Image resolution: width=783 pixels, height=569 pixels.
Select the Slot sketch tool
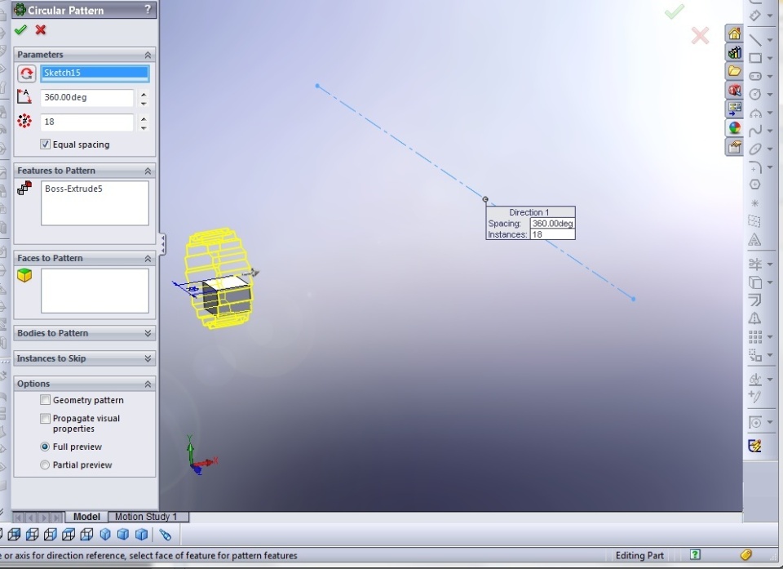point(755,76)
